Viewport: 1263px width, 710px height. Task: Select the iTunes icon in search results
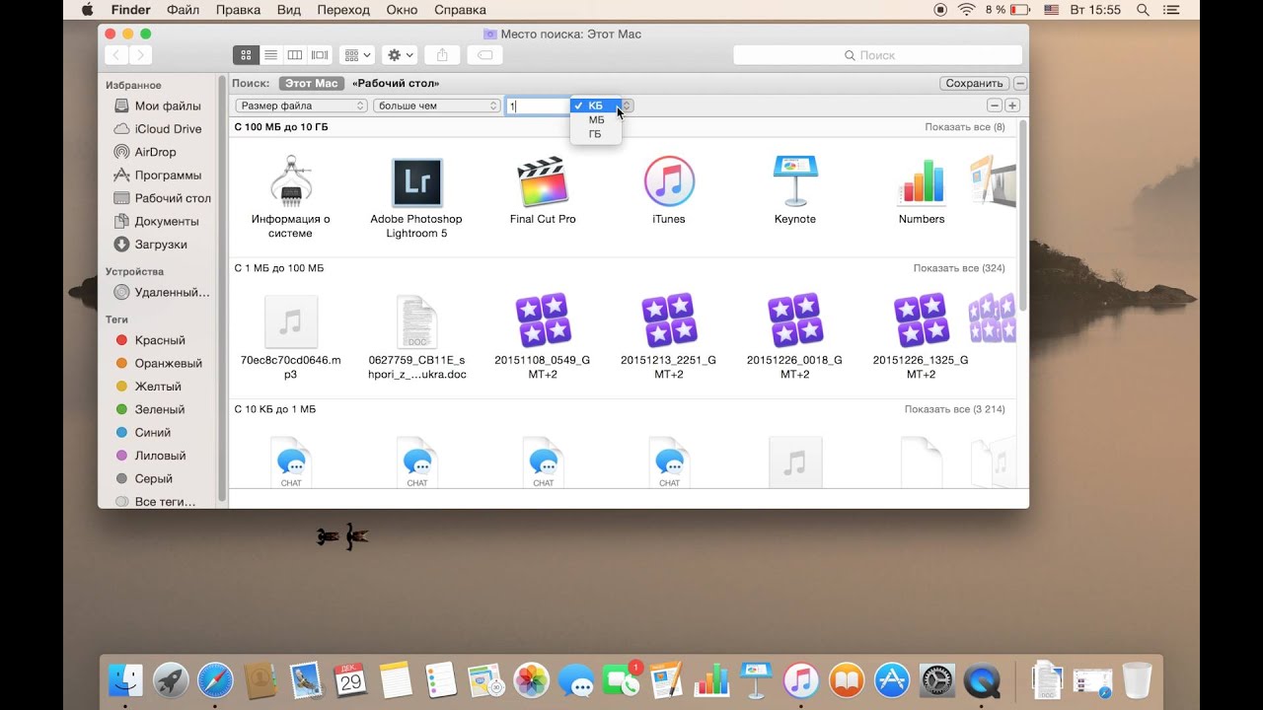tap(669, 182)
